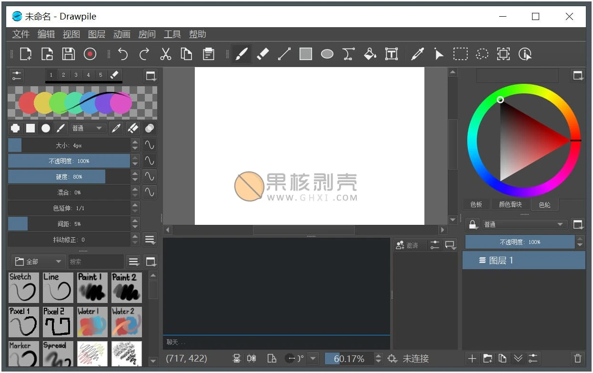593x373 pixels.
Task: Duplicate the current layer
Action: (x=503, y=358)
